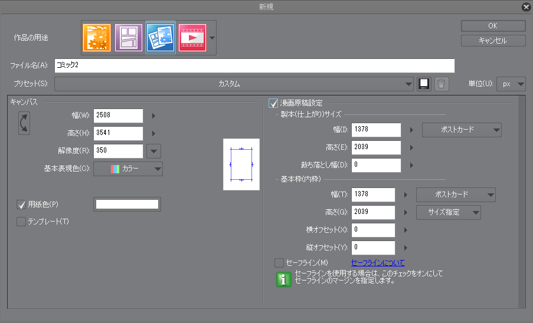
Task: Open the 製本サイズ ポストカード dropdown
Action: coord(462,130)
